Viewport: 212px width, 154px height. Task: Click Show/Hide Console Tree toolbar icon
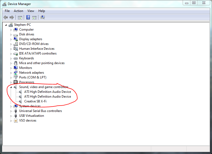click(20, 18)
